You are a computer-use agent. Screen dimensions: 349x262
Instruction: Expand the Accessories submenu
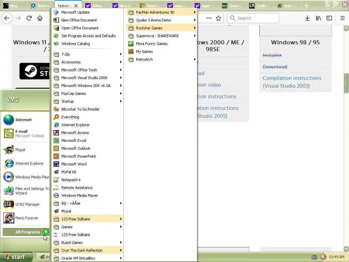87,62
